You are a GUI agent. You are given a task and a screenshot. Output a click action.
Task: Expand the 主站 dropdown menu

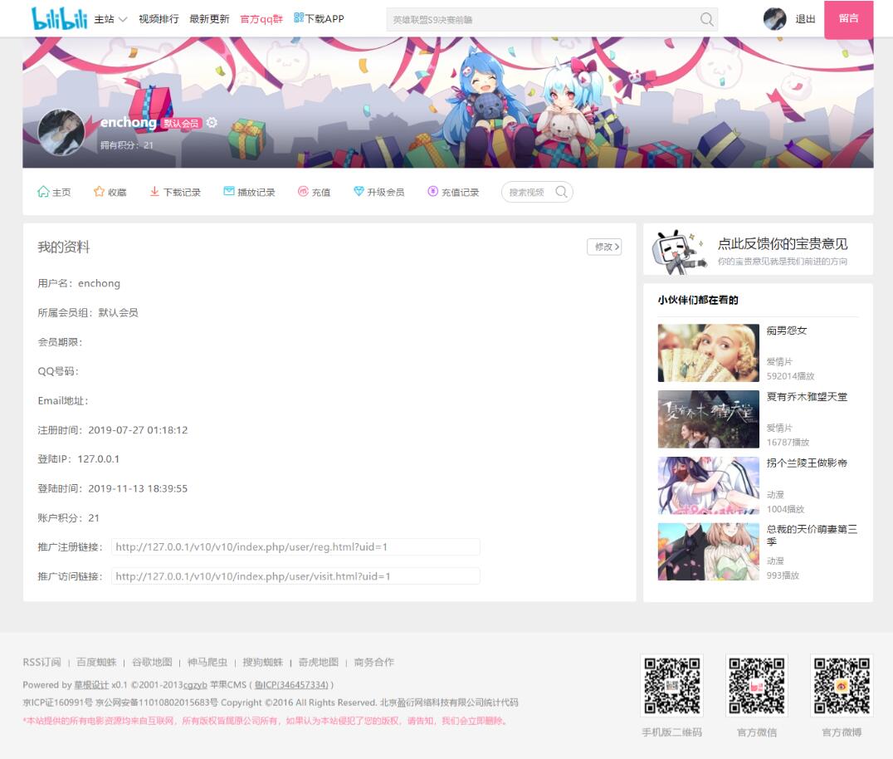click(110, 19)
